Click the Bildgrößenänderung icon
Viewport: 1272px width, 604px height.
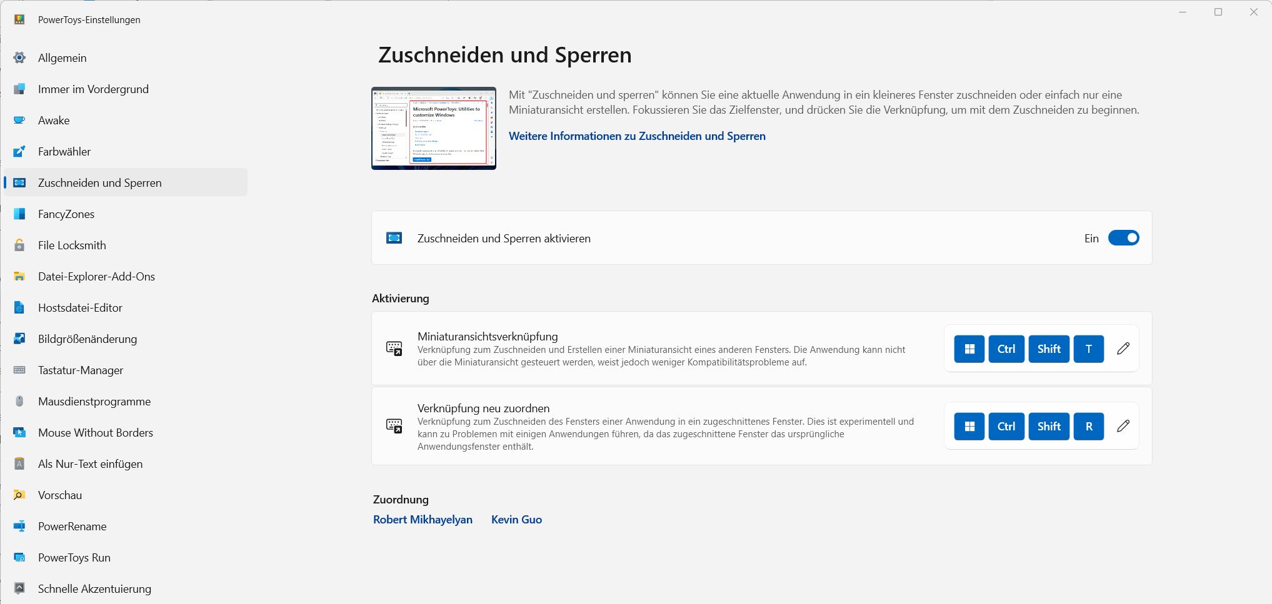click(x=19, y=339)
